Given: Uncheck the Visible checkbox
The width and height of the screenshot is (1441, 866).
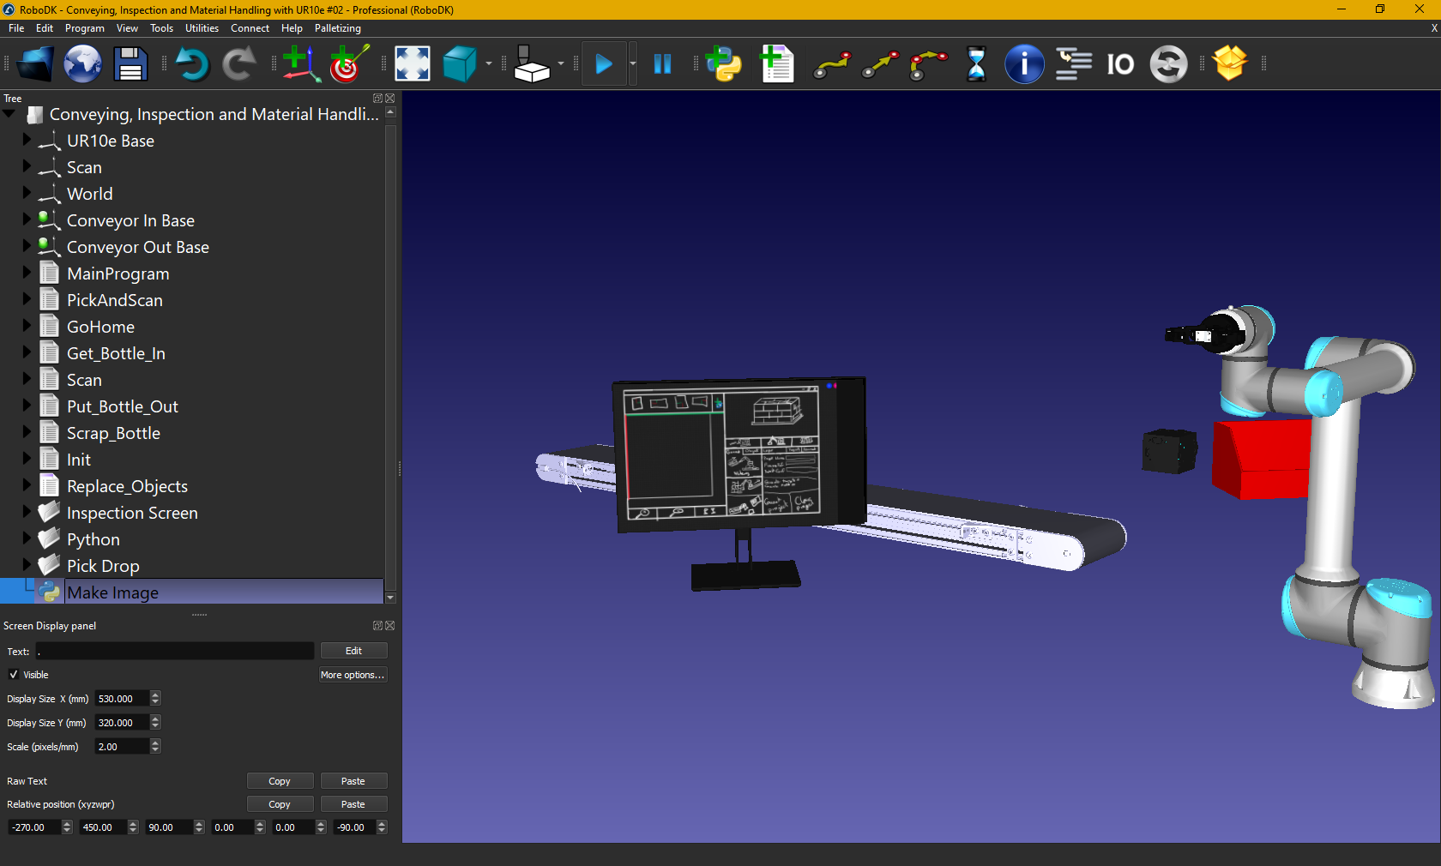Looking at the screenshot, I should tap(14, 675).
